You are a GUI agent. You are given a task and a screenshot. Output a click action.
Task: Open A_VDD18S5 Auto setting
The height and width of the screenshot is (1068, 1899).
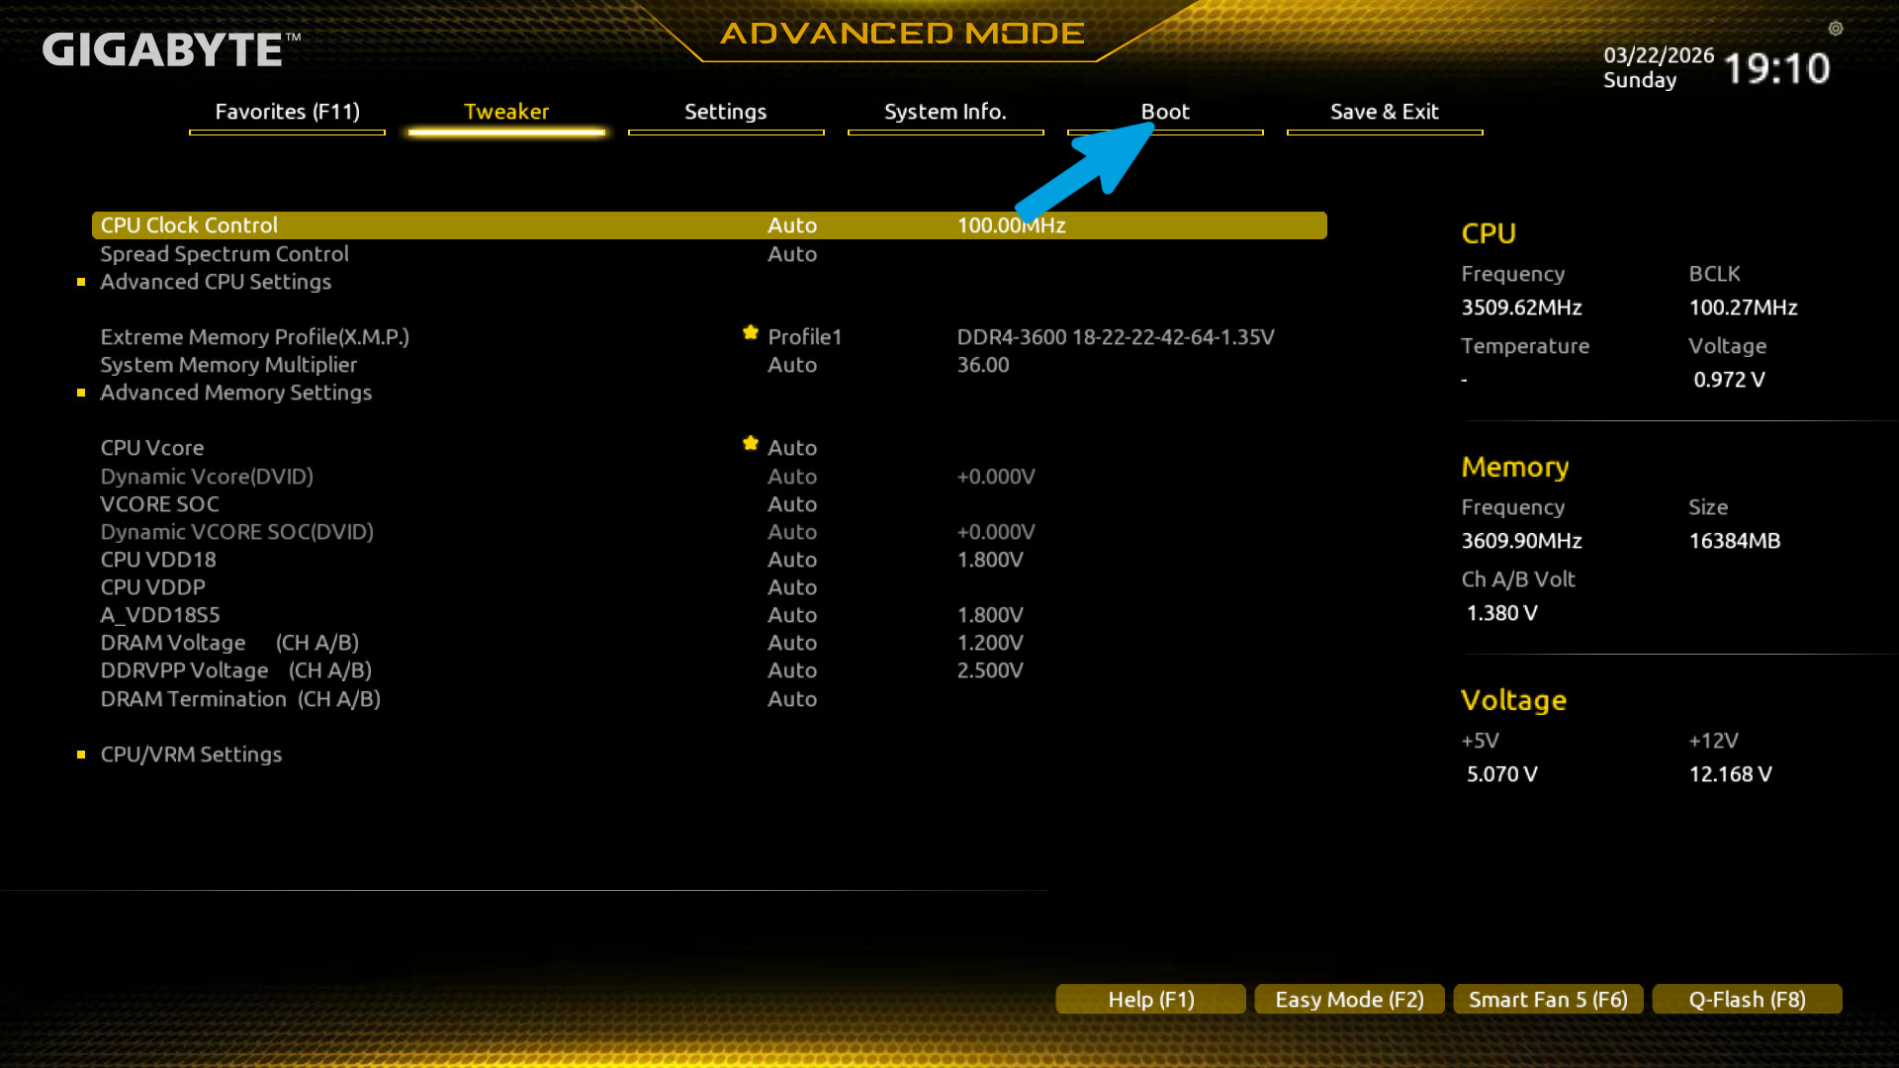[792, 615]
